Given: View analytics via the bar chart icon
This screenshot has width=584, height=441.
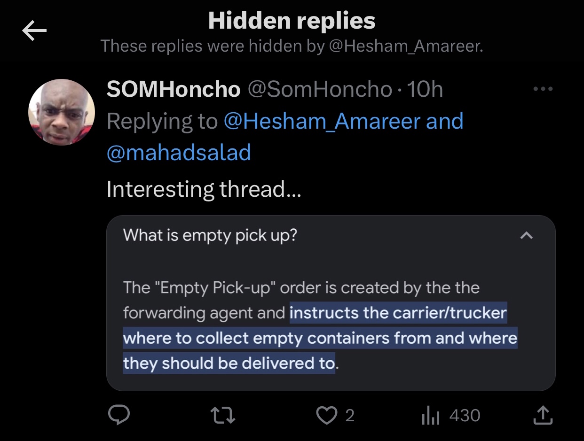Looking at the screenshot, I should (430, 415).
